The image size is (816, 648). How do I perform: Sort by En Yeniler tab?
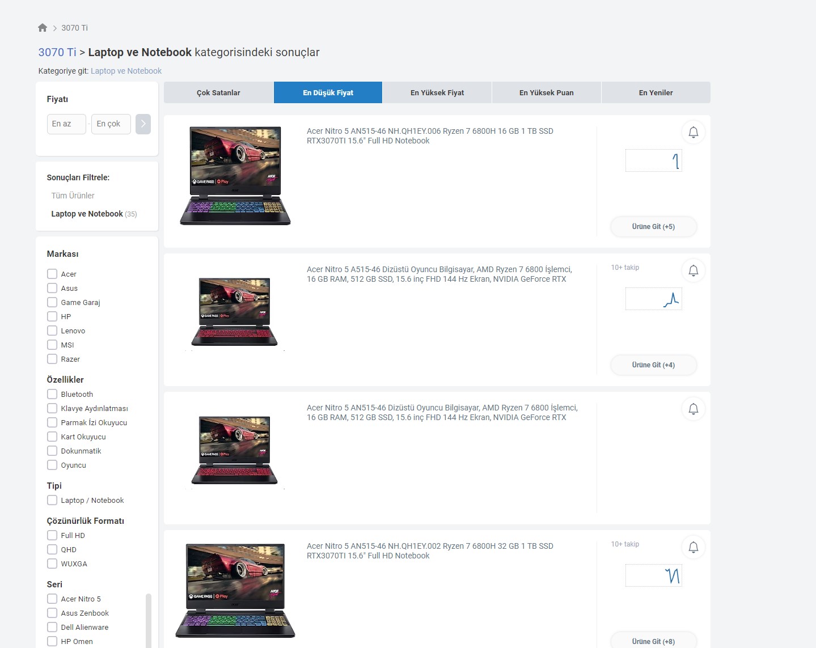[656, 92]
